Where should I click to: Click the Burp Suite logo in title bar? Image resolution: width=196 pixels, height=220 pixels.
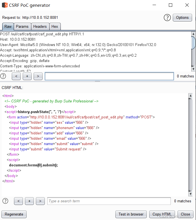5,5
